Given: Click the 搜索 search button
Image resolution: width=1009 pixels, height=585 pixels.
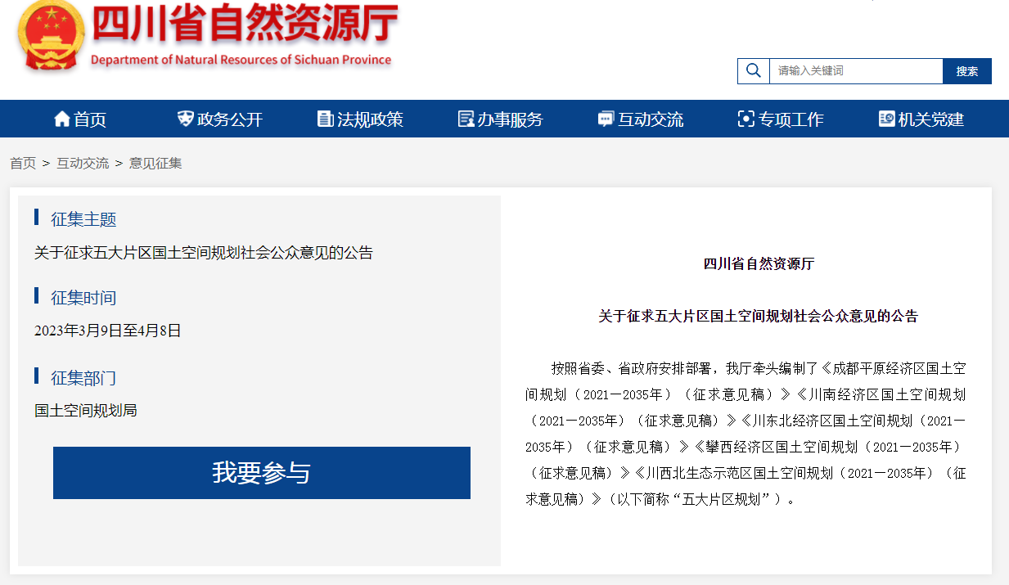Looking at the screenshot, I should point(966,70).
